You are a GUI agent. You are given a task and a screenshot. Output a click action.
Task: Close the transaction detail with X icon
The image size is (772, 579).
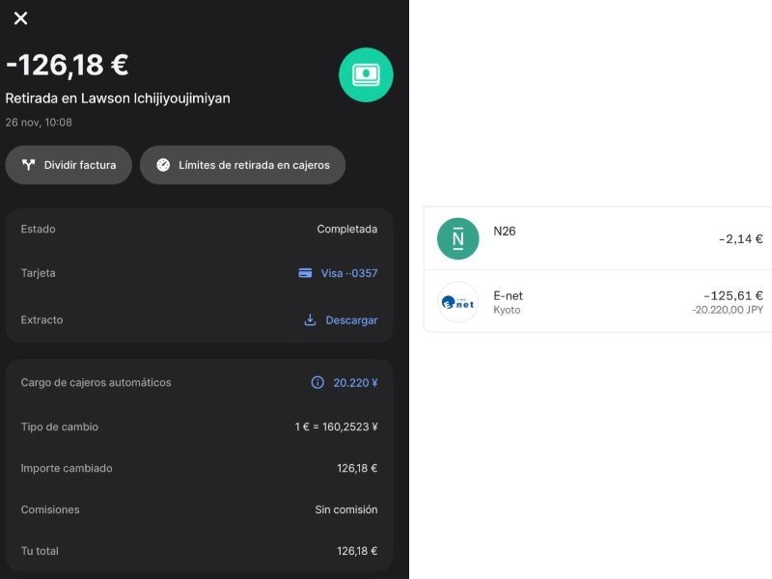(x=20, y=18)
